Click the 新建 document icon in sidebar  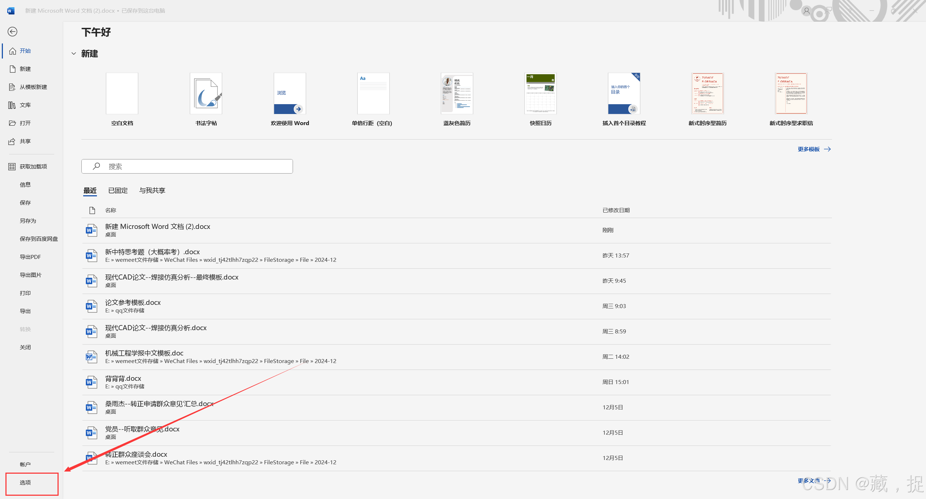pyautogui.click(x=13, y=69)
